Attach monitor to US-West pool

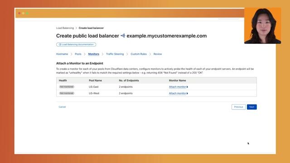(178, 93)
